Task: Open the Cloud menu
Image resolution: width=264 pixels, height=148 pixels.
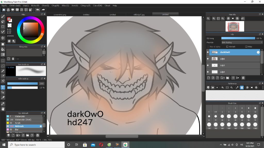Action: (107, 6)
